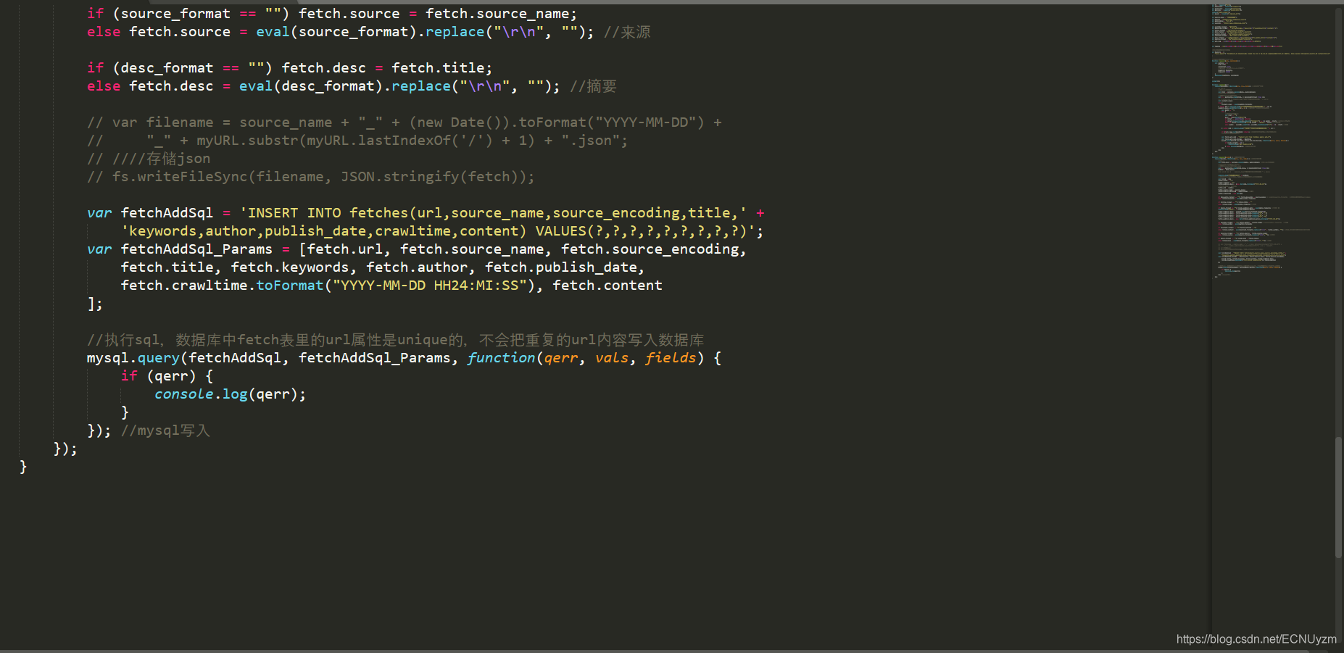Click the 'if (qerr) {' line
The height and width of the screenshot is (653, 1344).
pos(167,376)
